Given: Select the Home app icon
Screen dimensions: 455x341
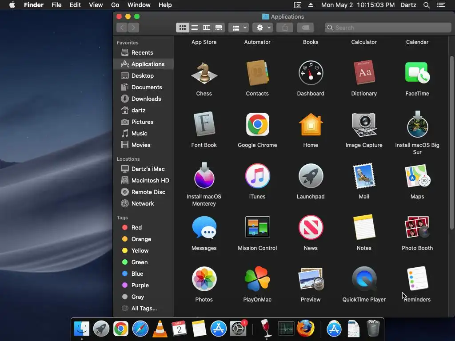Looking at the screenshot, I should coord(311,124).
